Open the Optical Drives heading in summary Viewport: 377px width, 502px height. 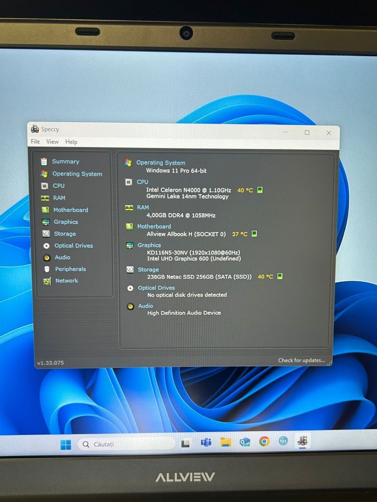[x=156, y=288]
